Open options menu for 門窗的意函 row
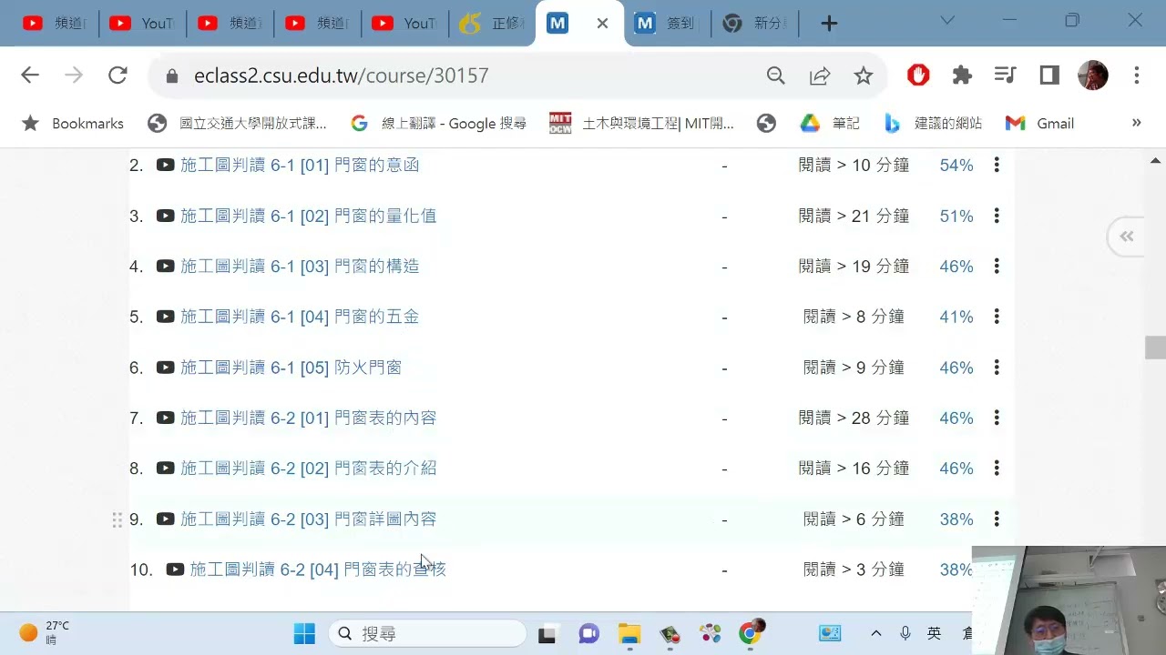 997,165
